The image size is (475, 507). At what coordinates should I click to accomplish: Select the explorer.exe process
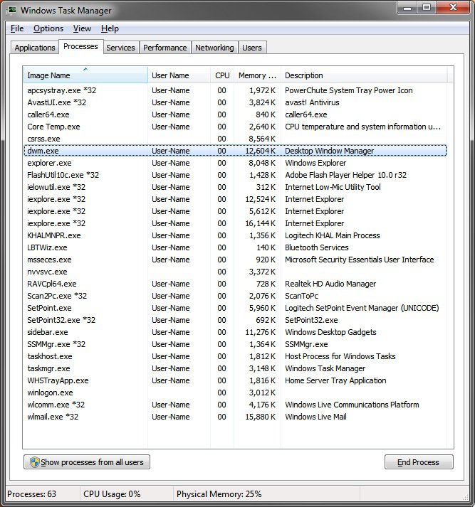point(235,163)
